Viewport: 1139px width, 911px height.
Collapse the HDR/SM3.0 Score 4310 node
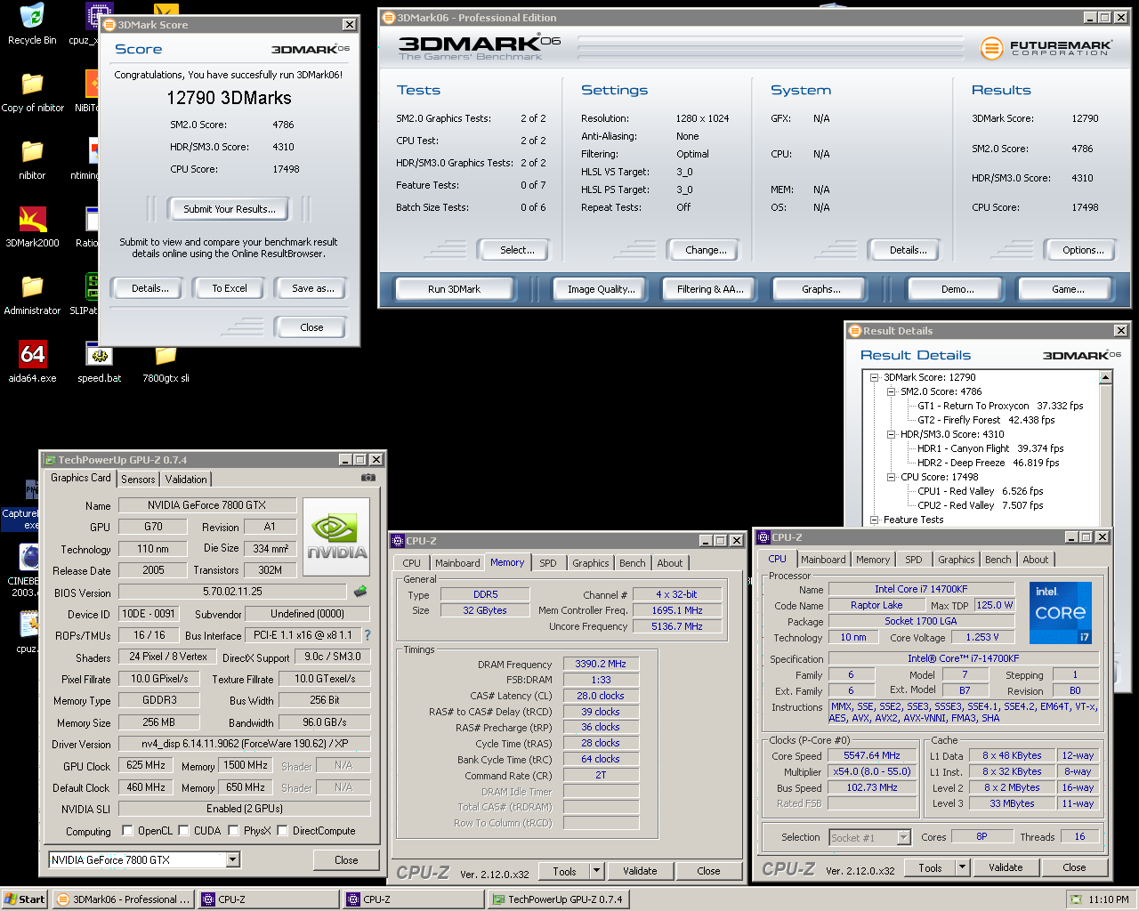892,434
